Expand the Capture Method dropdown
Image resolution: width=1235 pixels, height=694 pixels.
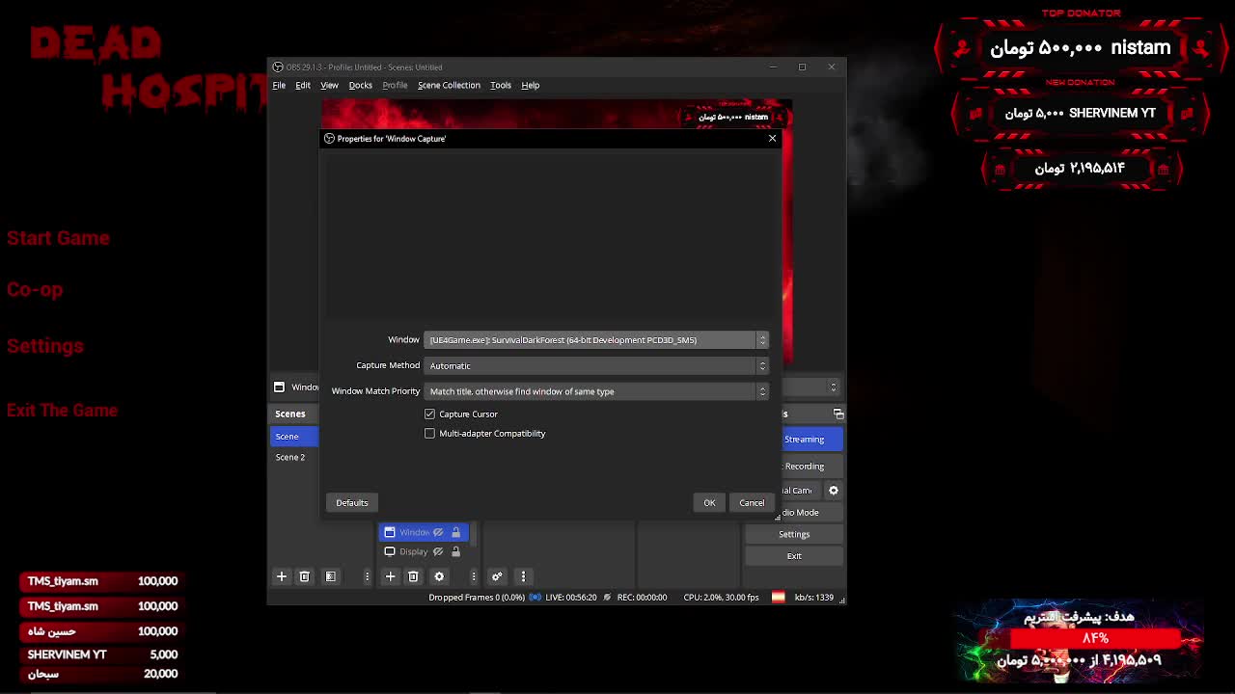pos(595,366)
